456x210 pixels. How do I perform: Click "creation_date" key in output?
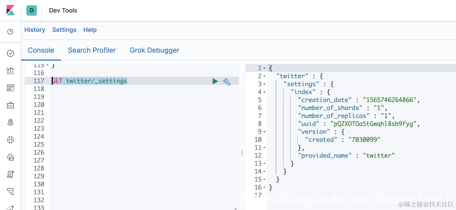(x=325, y=100)
